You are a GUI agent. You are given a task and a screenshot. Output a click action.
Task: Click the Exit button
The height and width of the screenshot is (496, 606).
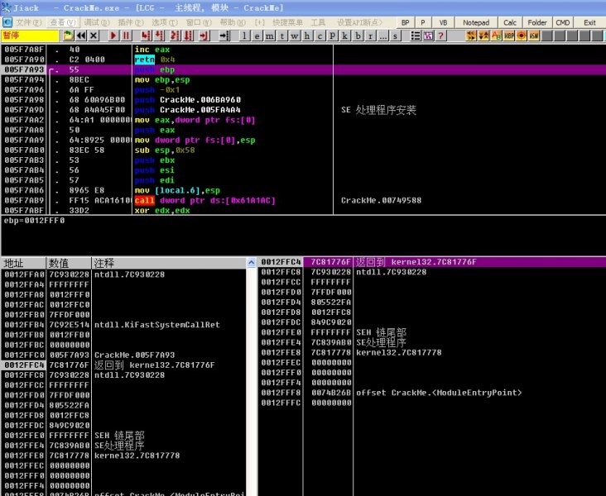coord(589,23)
